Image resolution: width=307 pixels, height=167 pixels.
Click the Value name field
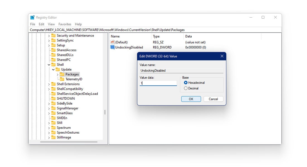pyautogui.click(x=182, y=71)
